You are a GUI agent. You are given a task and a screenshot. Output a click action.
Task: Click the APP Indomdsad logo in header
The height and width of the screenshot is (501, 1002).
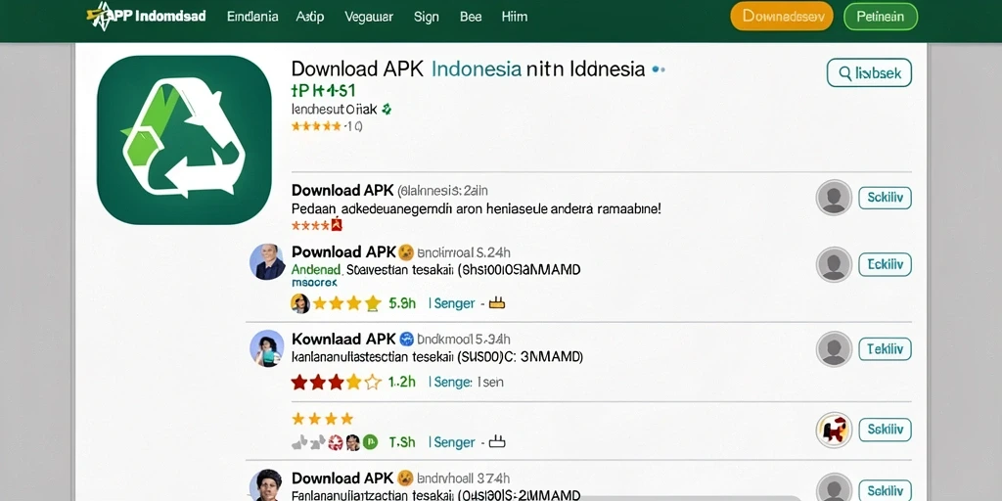coord(147,16)
